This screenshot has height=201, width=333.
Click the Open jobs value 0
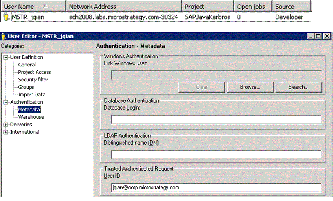coord(239,17)
